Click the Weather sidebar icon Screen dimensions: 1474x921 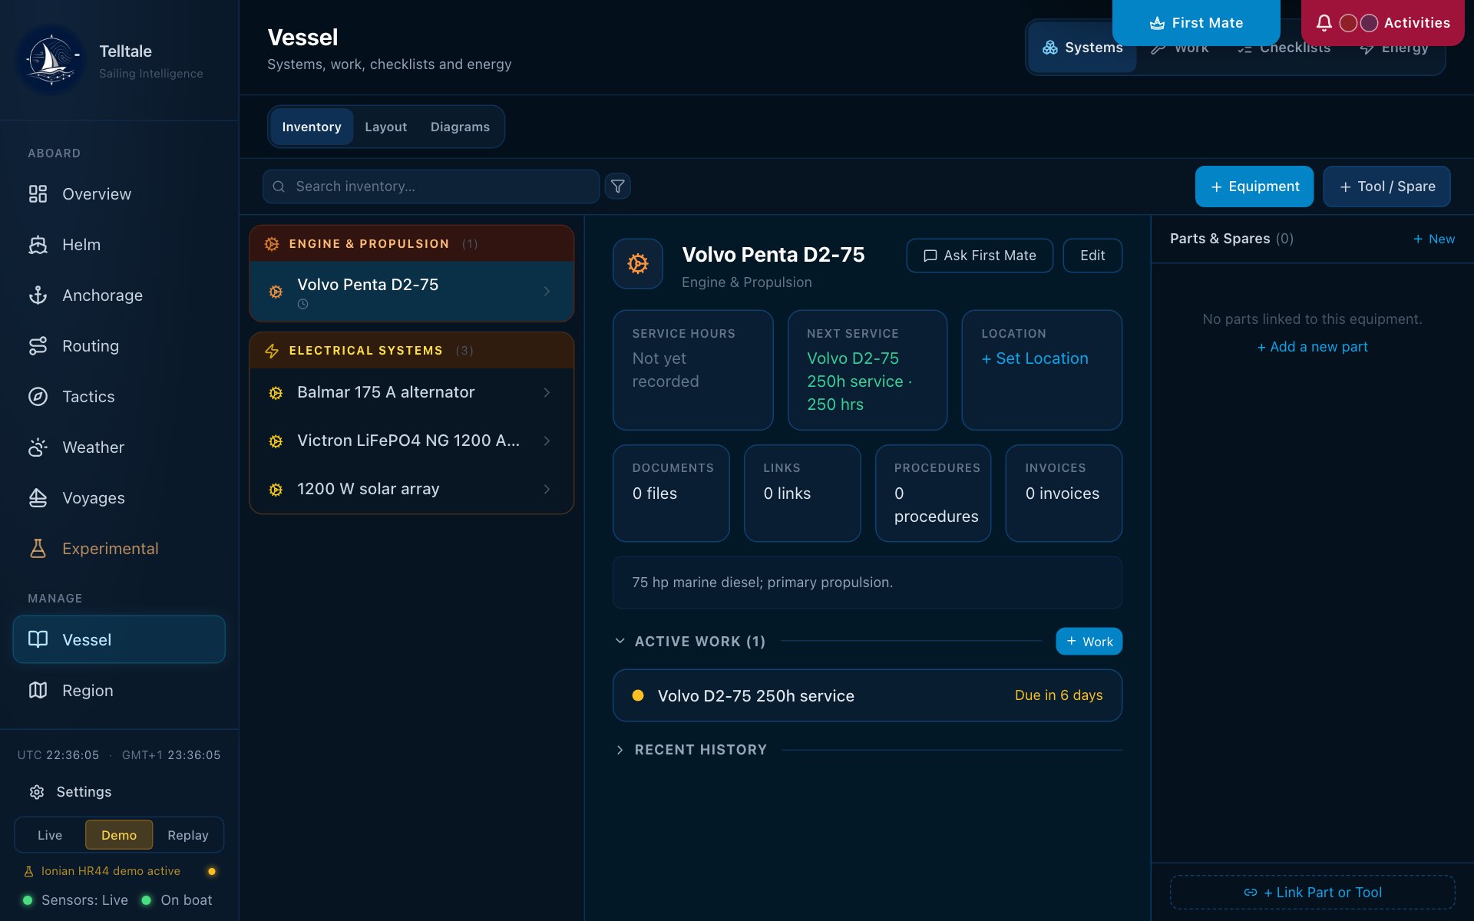point(38,447)
